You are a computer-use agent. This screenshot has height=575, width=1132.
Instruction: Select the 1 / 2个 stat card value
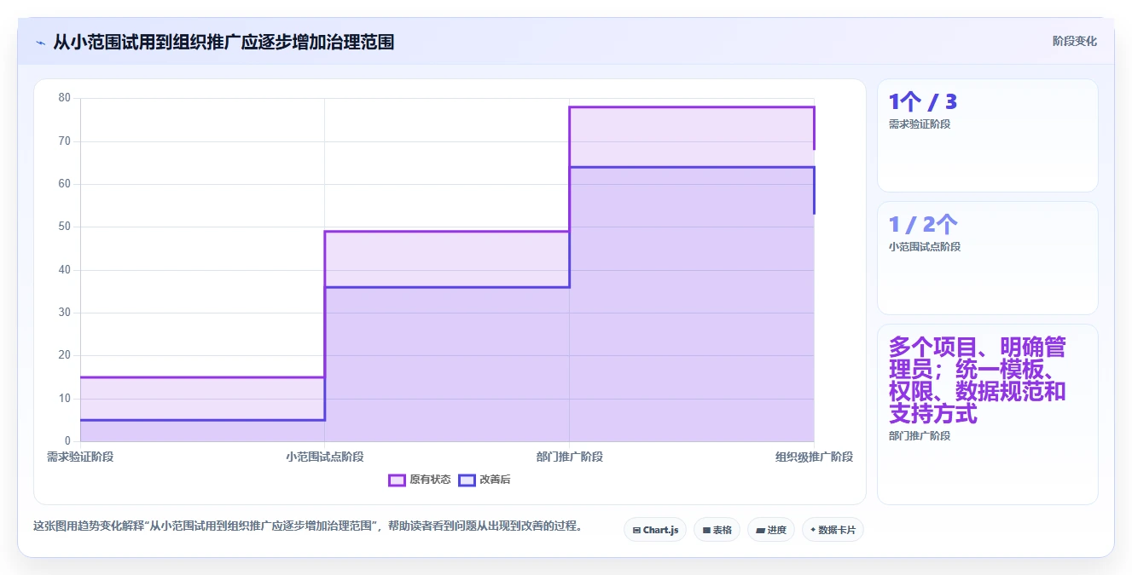[x=923, y=225]
